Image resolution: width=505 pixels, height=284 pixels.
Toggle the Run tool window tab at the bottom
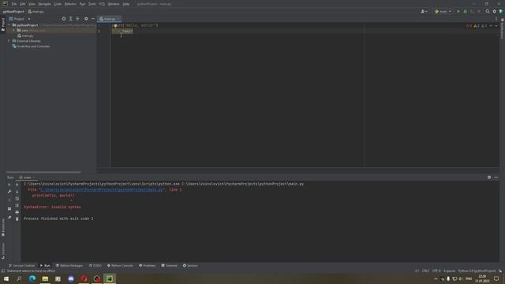pos(45,266)
